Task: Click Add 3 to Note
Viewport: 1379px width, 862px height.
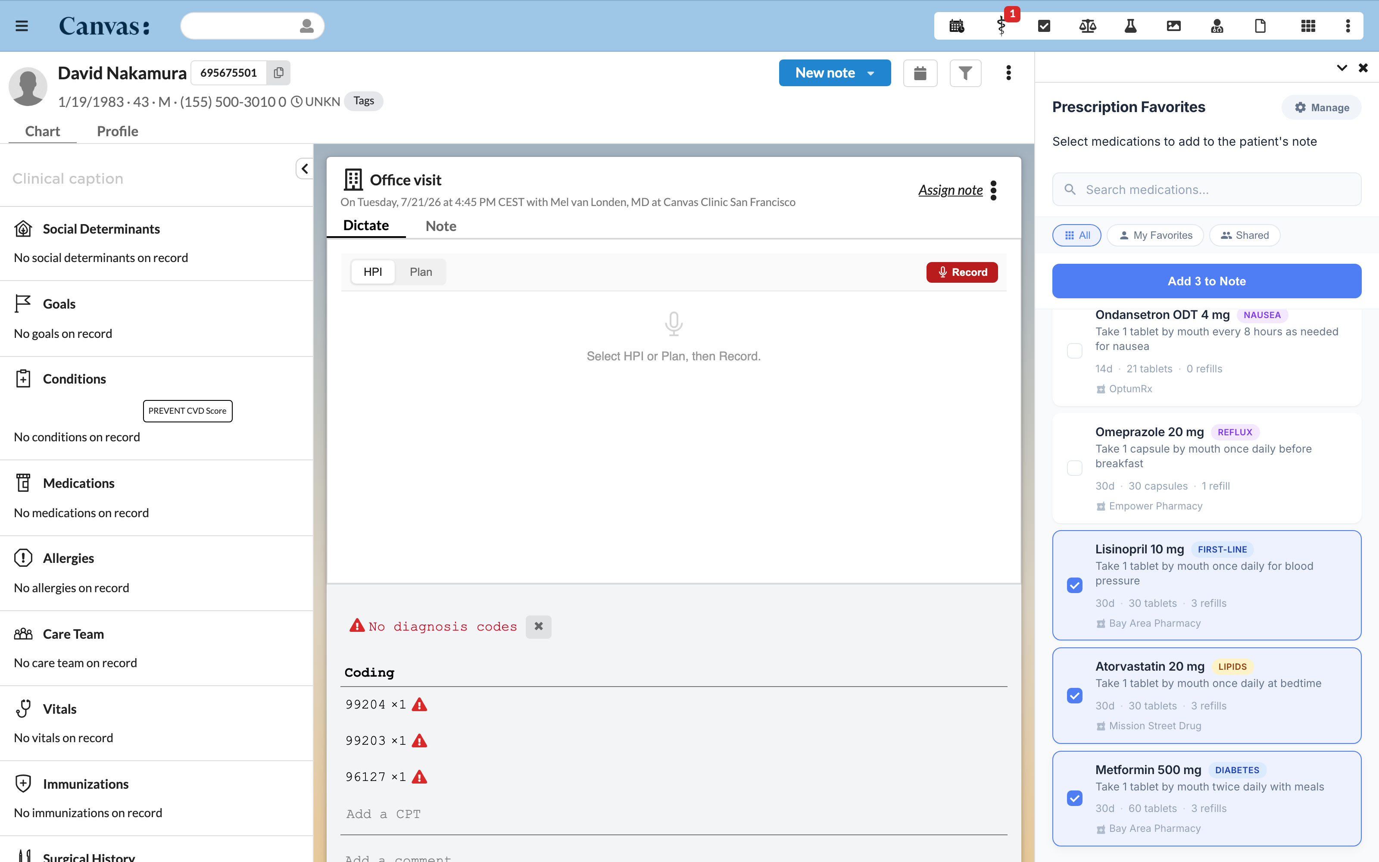Action: [x=1206, y=281]
